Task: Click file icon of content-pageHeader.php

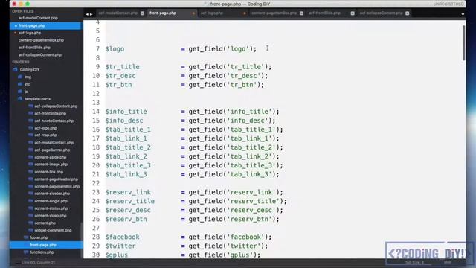Action: (30, 179)
